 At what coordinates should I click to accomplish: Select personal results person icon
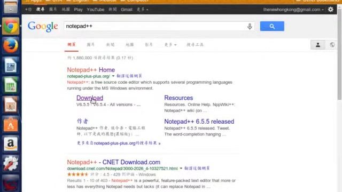click(318, 45)
